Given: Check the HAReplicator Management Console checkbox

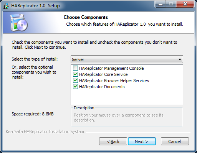Looking at the screenshot, I should (75, 68).
